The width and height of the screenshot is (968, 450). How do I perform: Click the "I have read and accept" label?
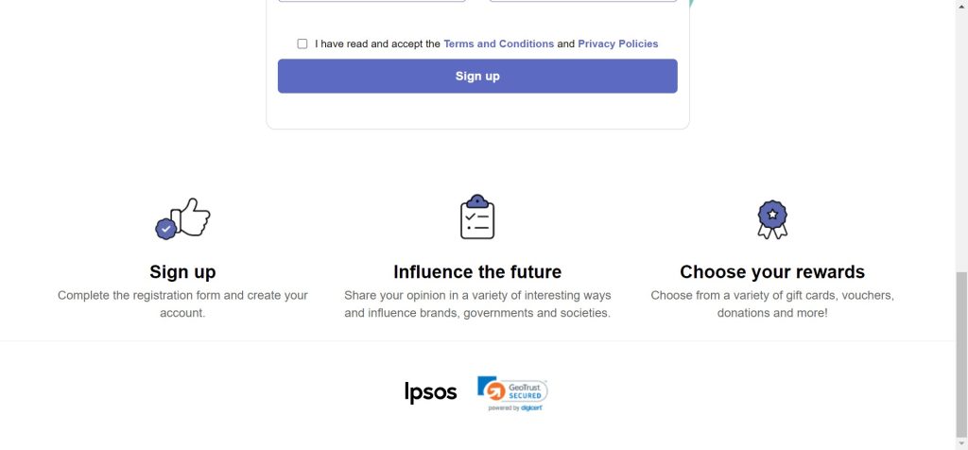[377, 43]
